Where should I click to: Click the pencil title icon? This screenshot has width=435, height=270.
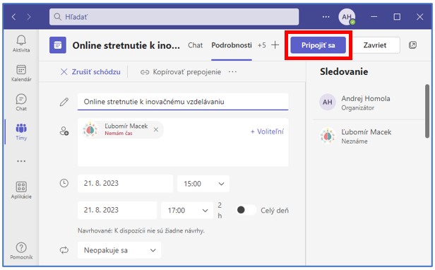(x=64, y=102)
